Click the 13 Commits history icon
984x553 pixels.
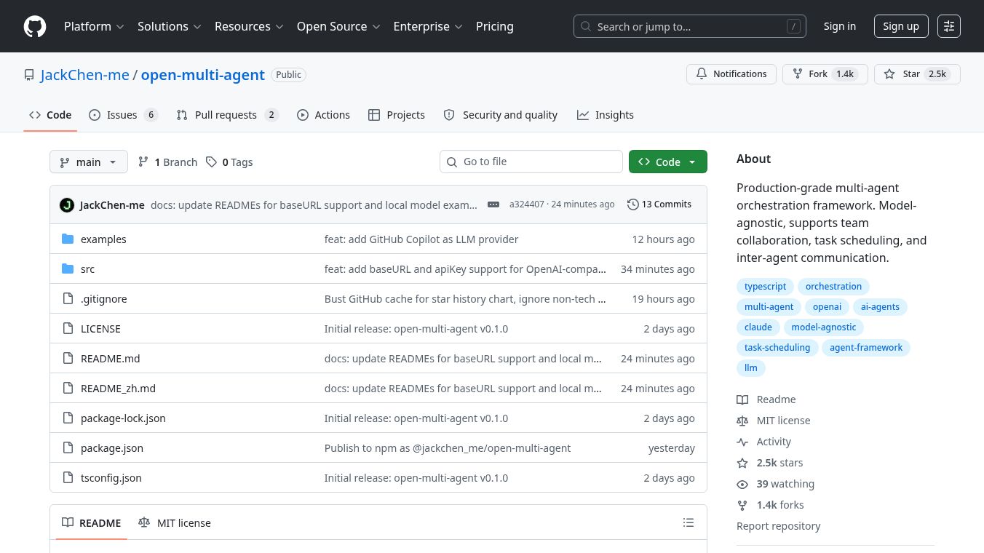[632, 204]
